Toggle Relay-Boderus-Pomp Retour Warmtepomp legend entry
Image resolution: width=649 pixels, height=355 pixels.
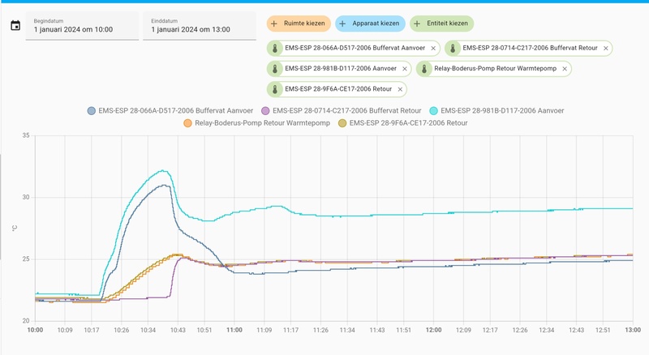click(x=256, y=123)
